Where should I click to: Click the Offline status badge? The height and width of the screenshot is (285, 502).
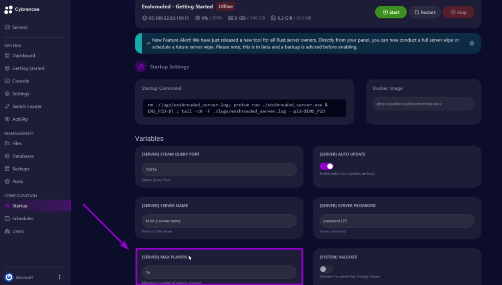pos(226,6)
